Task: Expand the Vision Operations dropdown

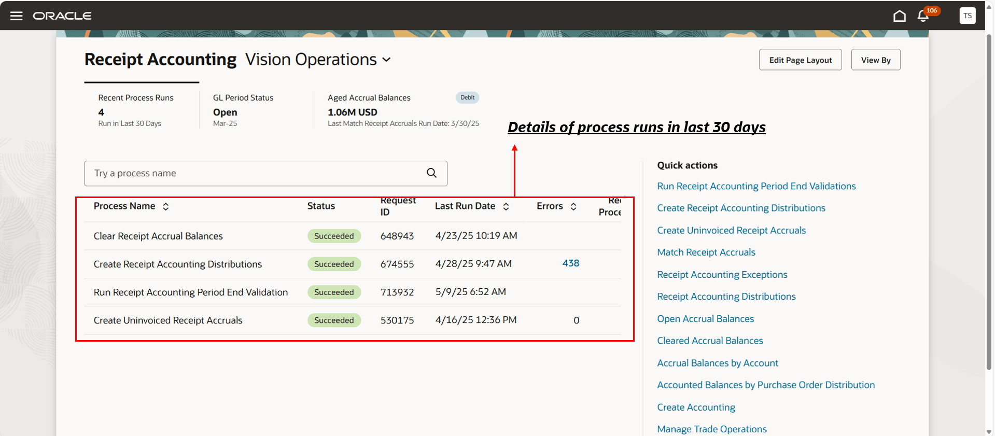Action: click(386, 60)
